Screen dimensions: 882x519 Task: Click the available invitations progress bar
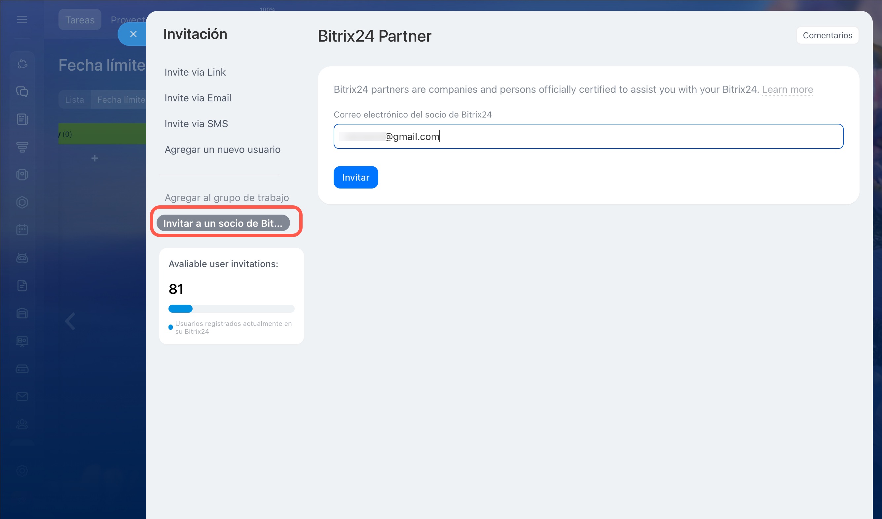click(x=231, y=309)
